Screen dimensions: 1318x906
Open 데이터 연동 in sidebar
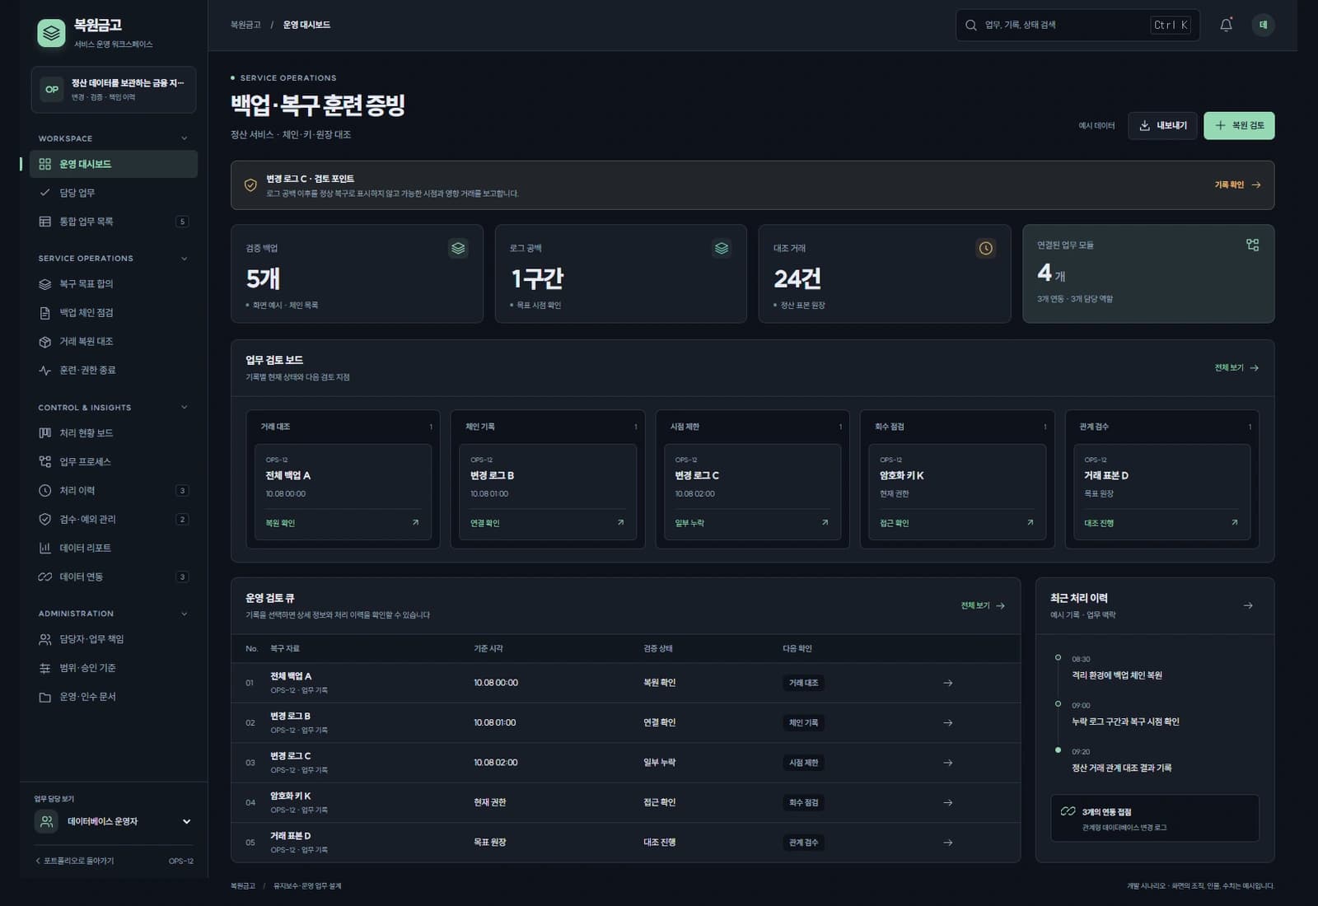(x=114, y=577)
